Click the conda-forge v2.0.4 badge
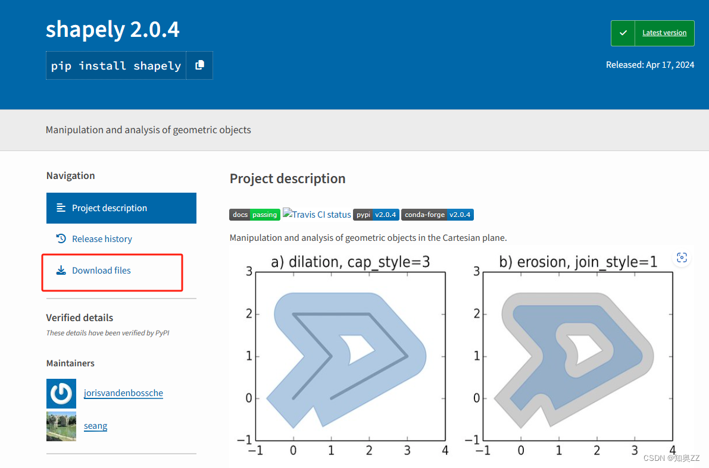This screenshot has height=468, width=709. (438, 215)
